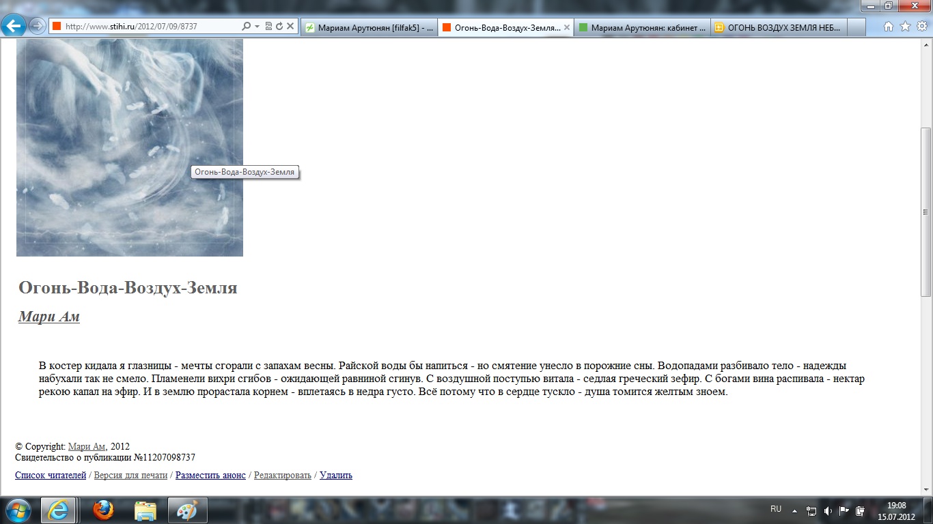Click Show desktop button at taskbar end
The width and height of the screenshot is (933, 524).
coord(928,510)
